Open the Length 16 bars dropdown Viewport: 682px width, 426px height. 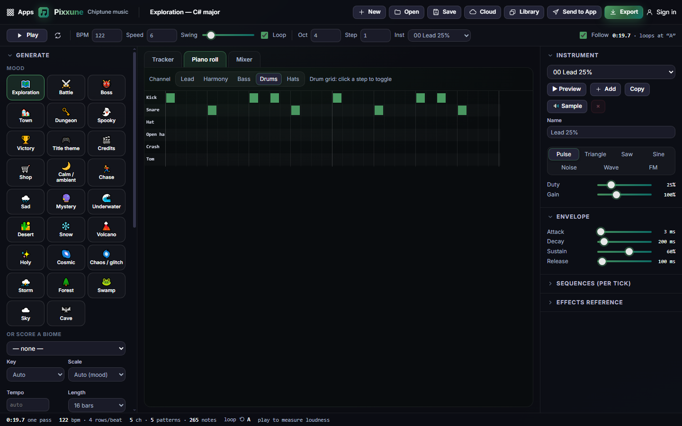tap(97, 405)
